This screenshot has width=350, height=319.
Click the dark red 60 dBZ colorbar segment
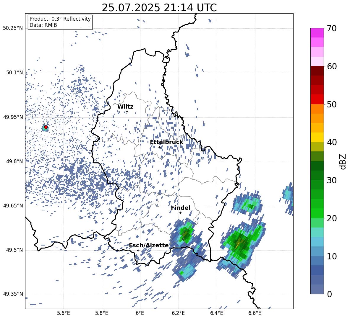[317, 71]
